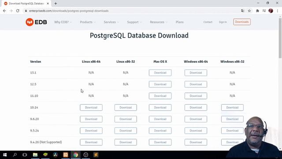Download version 12.5 for Windows x86-64

tap(196, 84)
